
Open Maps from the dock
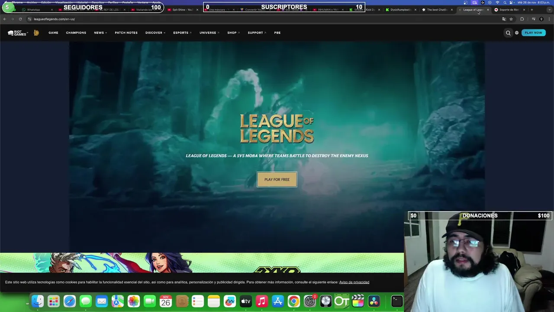(118, 301)
